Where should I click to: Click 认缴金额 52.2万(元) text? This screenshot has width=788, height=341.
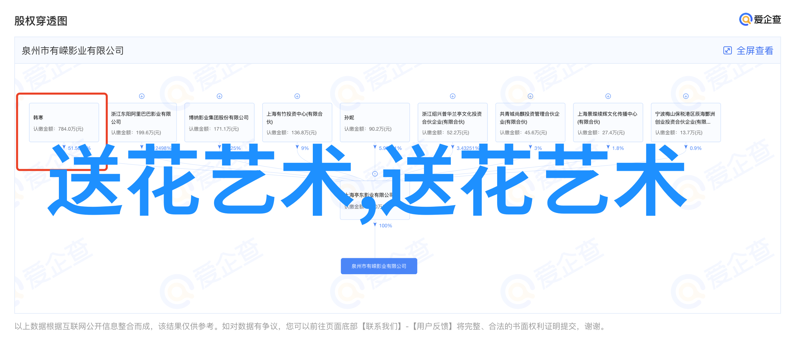446,133
